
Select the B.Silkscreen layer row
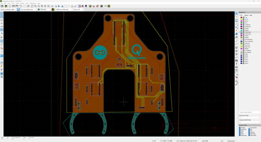click(250, 34)
